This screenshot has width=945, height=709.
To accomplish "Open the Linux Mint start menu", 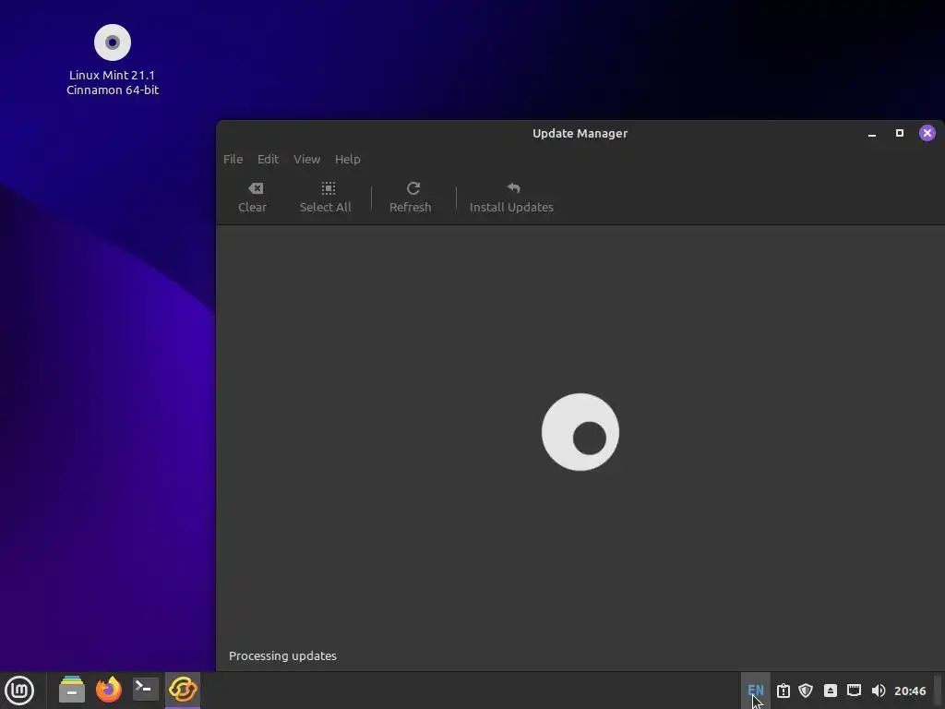I will (19, 690).
